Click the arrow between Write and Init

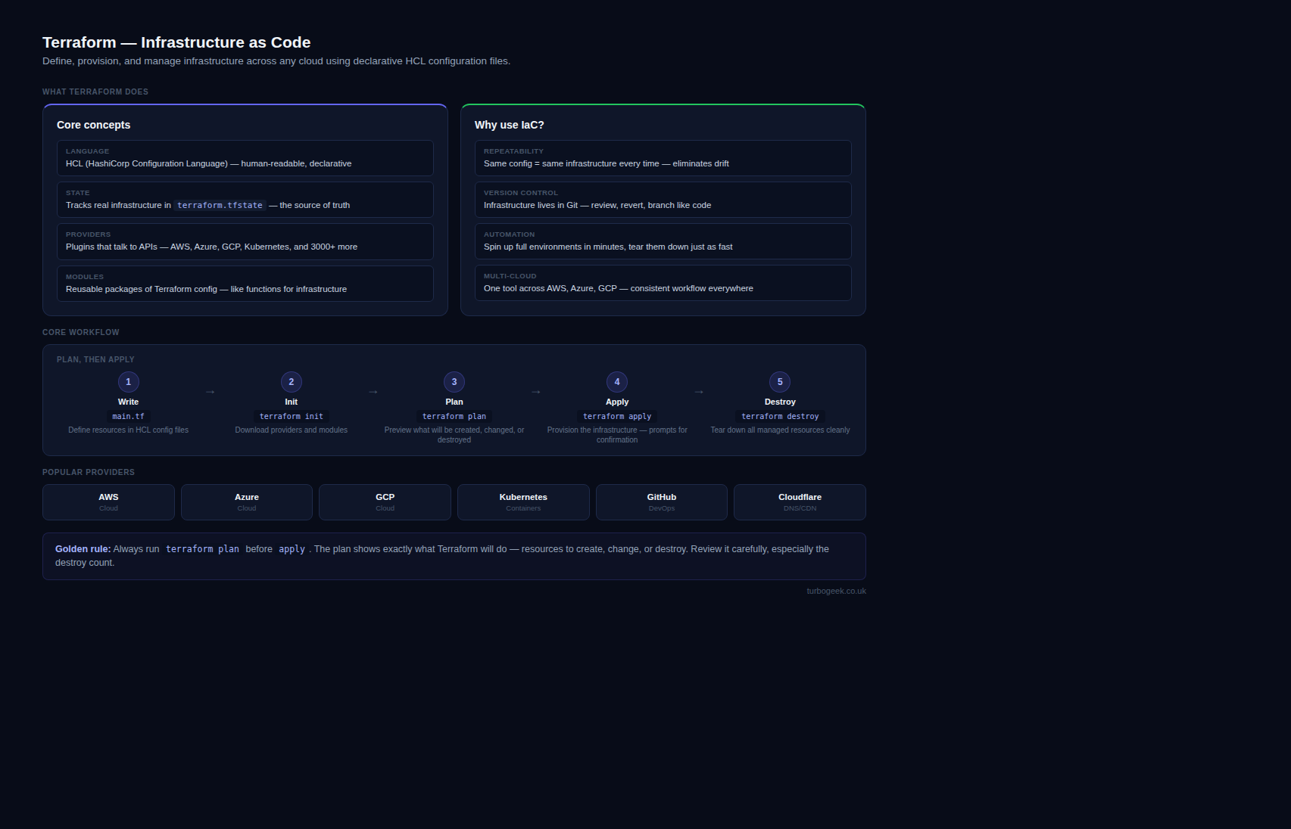coord(210,392)
